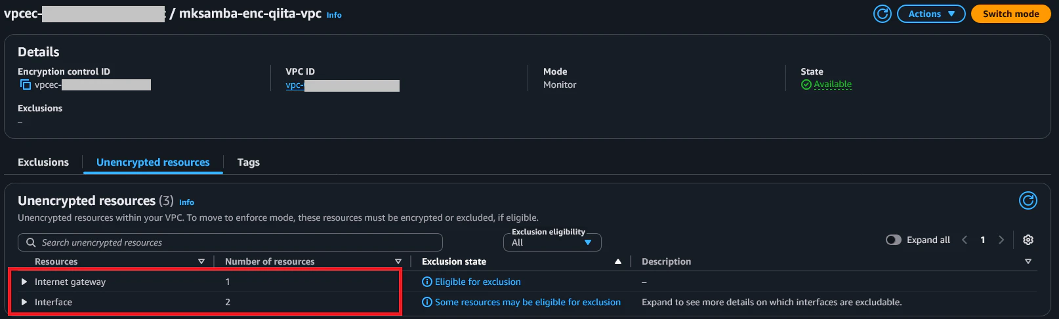The width and height of the screenshot is (1059, 319).
Task: Open the Actions dropdown menu
Action: (x=930, y=14)
